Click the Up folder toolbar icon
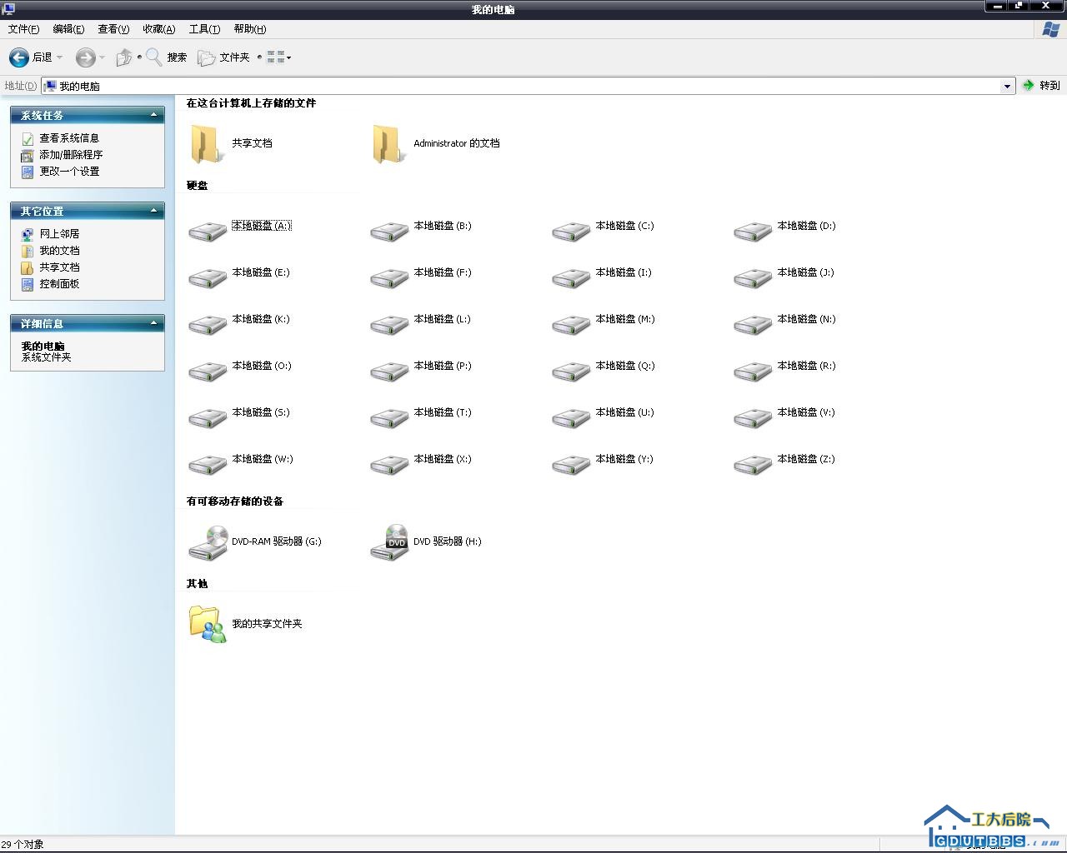Image resolution: width=1067 pixels, height=853 pixels. click(x=123, y=57)
